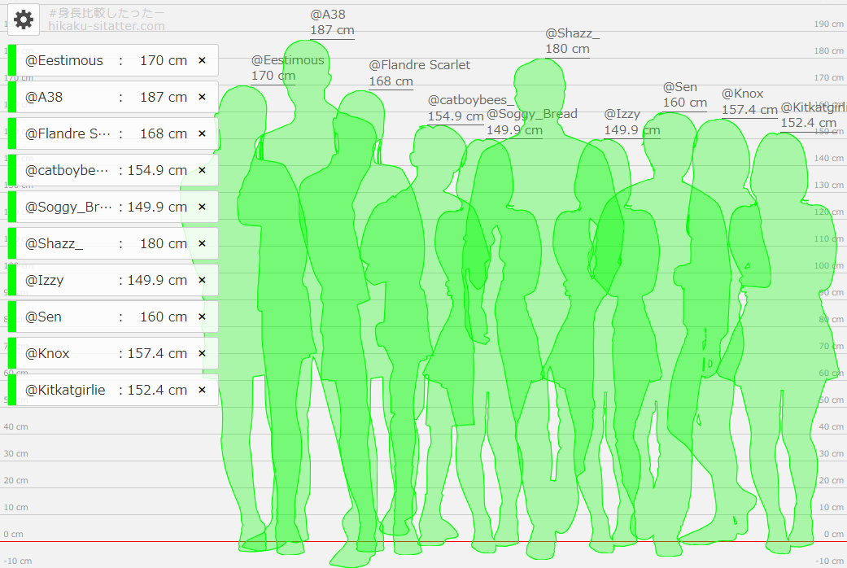The height and width of the screenshot is (568, 847).
Task: Edit the @Sen name in the list
Action: [x=43, y=317]
